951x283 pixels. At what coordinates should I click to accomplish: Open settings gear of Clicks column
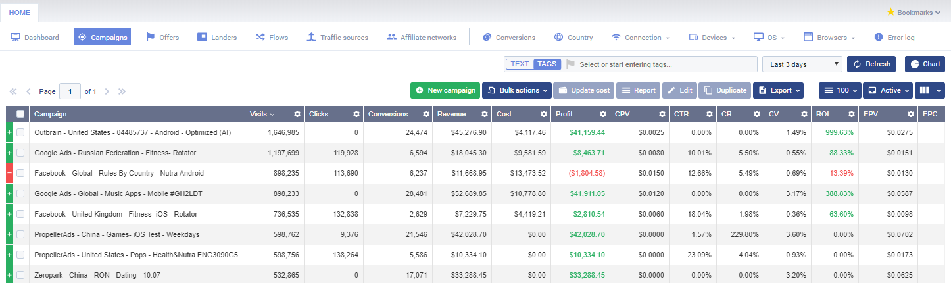click(x=356, y=115)
